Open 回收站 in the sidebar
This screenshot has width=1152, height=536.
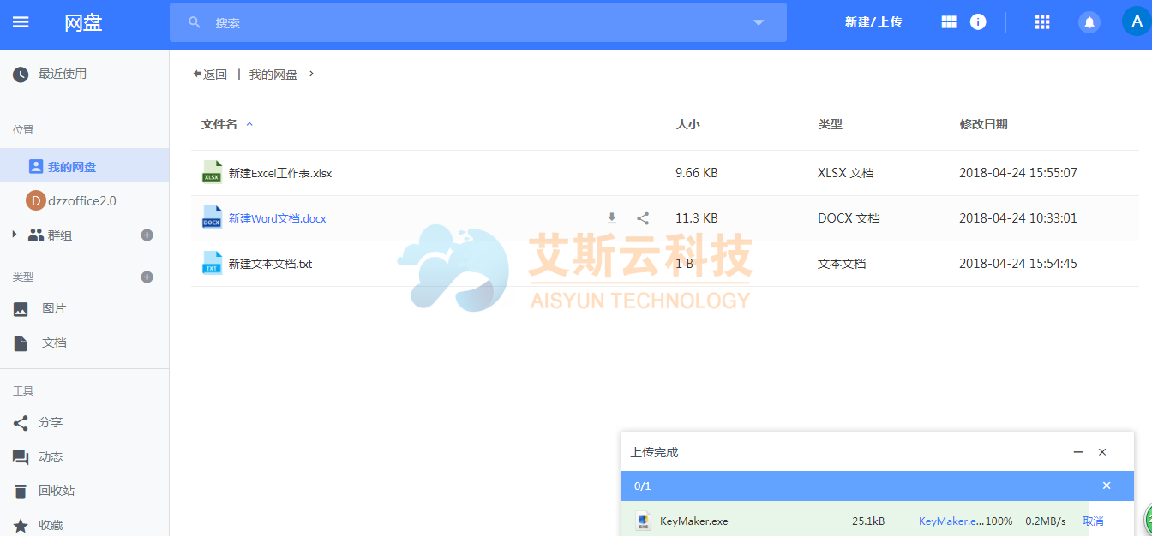pyautogui.click(x=56, y=491)
